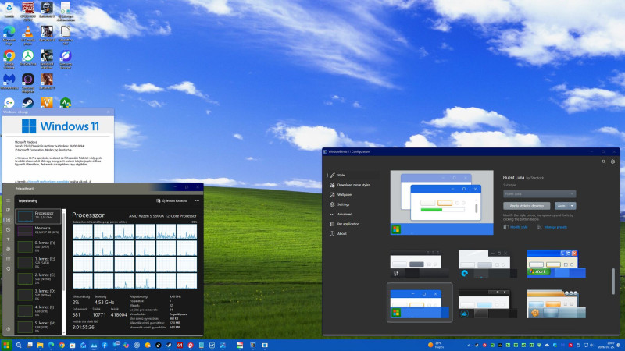Open TikTok icon on the taskbar
This screenshot has height=351, width=625.
159,345
